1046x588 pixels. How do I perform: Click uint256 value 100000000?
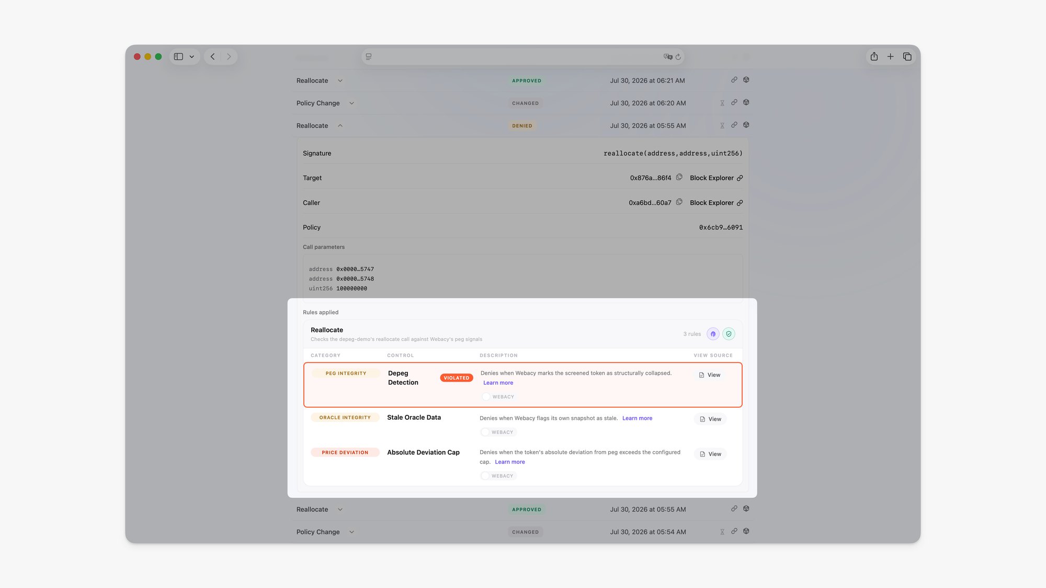(351, 289)
